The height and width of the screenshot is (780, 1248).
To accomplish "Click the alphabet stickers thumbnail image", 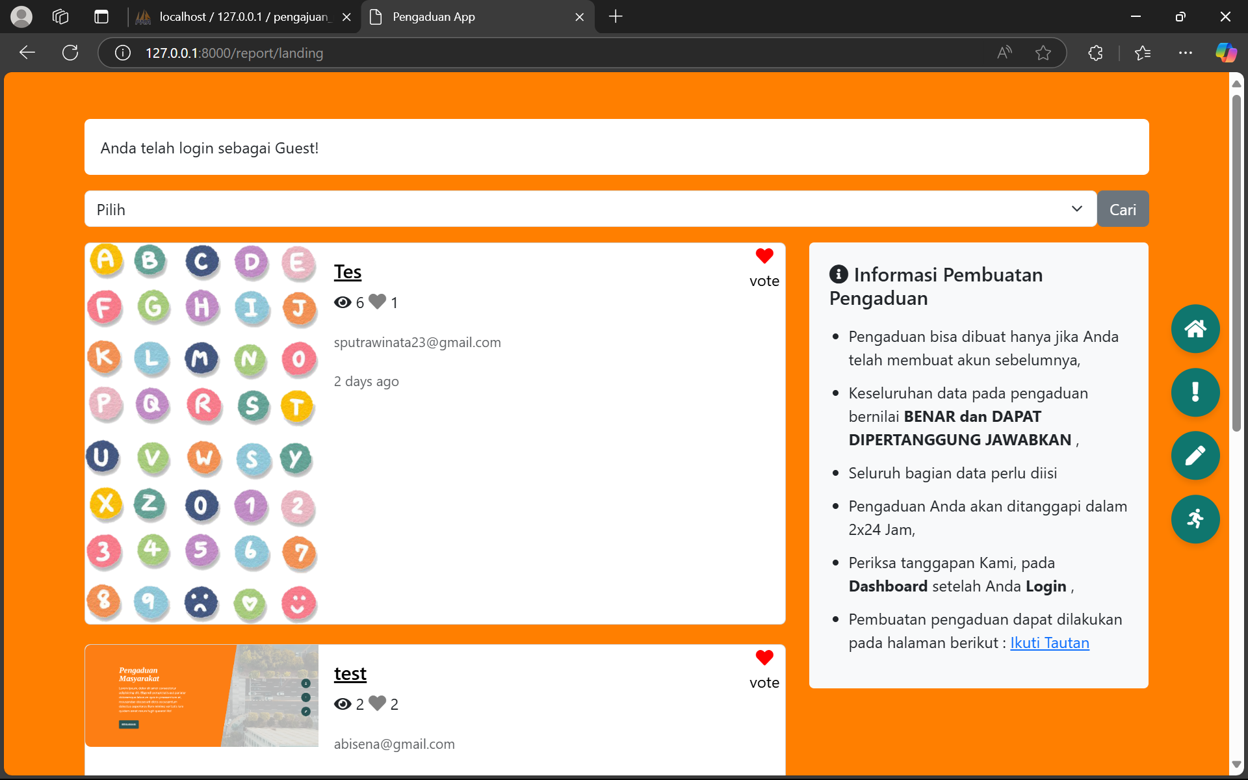I will 201,434.
